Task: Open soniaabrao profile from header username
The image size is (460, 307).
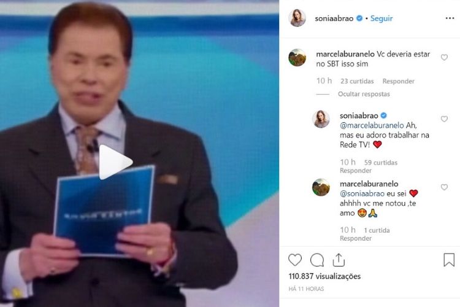Action: (334, 18)
